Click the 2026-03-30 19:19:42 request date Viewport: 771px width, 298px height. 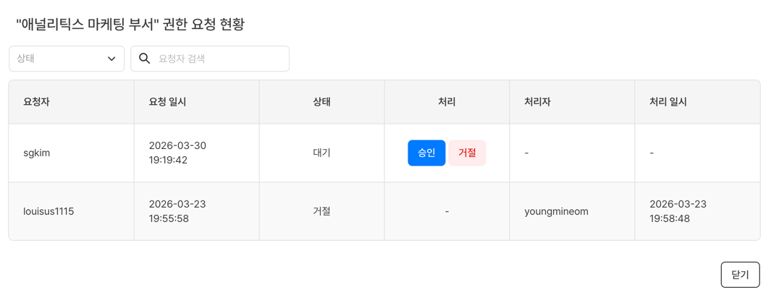(177, 153)
